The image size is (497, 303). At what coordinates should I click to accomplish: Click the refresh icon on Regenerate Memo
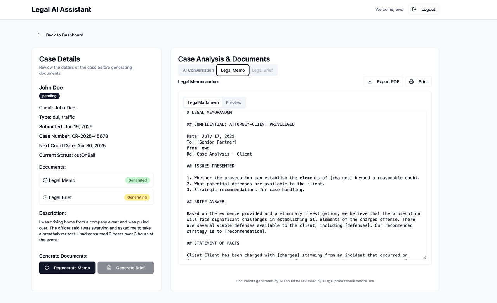coord(47,268)
